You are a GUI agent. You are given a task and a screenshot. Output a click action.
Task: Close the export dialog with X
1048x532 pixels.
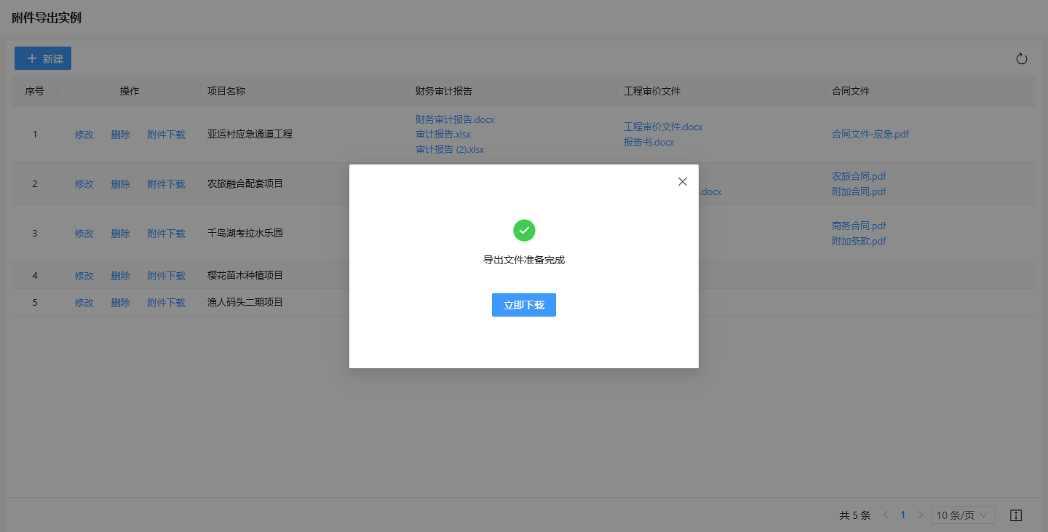pos(682,182)
